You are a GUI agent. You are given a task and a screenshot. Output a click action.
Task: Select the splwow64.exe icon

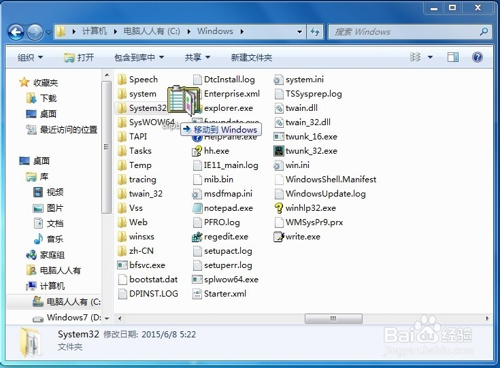point(197,280)
